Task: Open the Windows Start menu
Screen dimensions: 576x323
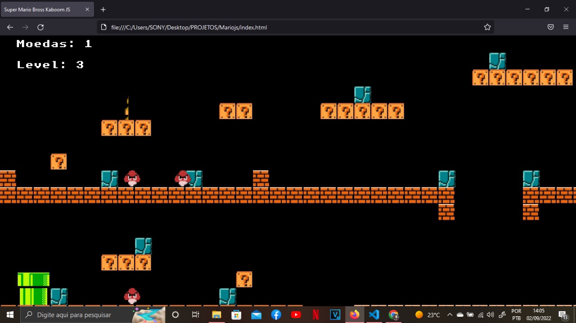Action: click(10, 315)
